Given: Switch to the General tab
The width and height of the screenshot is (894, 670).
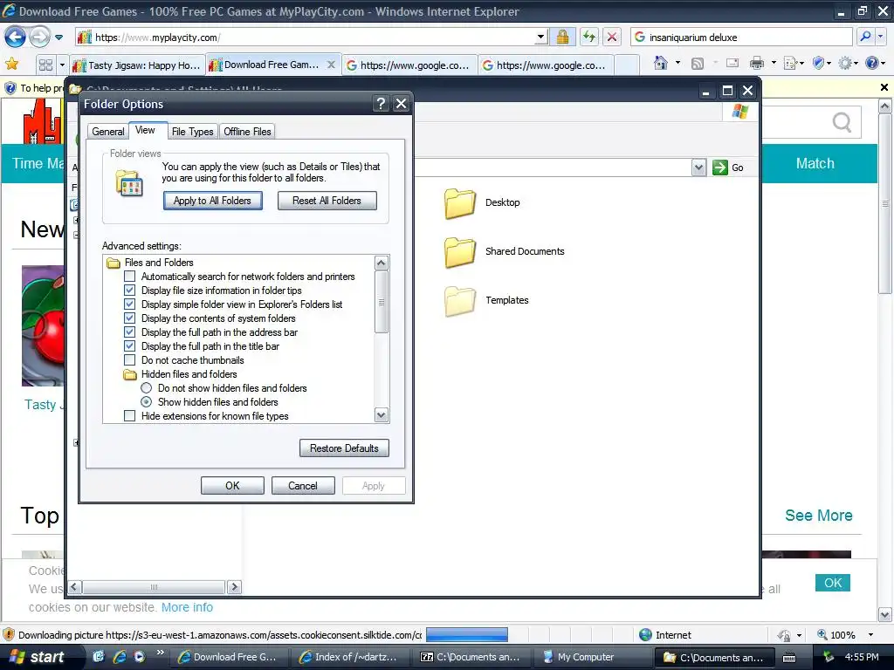Looking at the screenshot, I should tap(107, 132).
